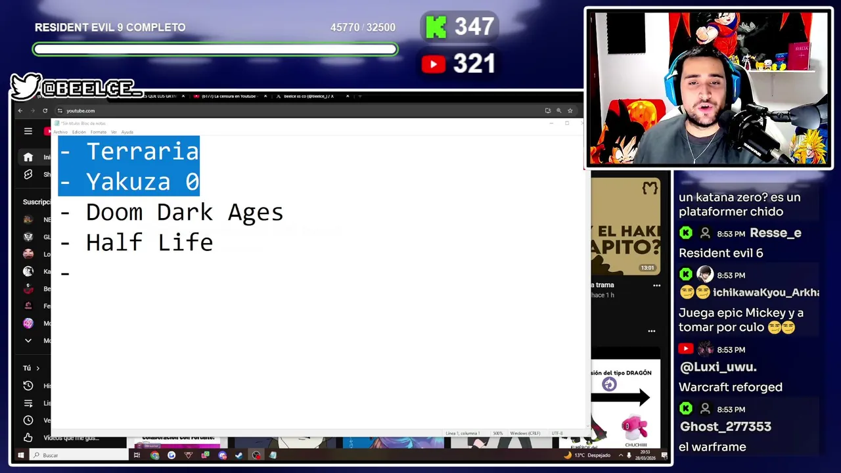Viewport: 841px width, 473px height.
Task: Open Discord icon on the taskbar
Action: (x=222, y=455)
